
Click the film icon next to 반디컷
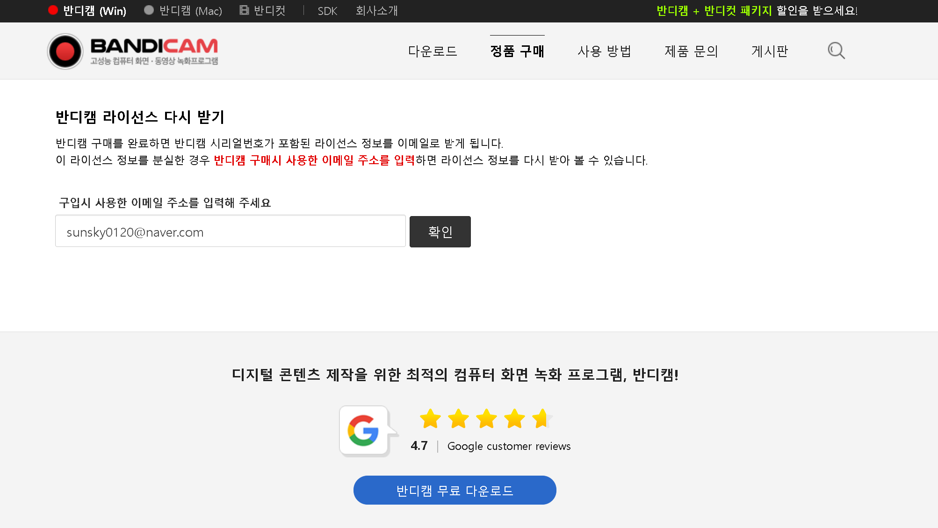pyautogui.click(x=244, y=10)
